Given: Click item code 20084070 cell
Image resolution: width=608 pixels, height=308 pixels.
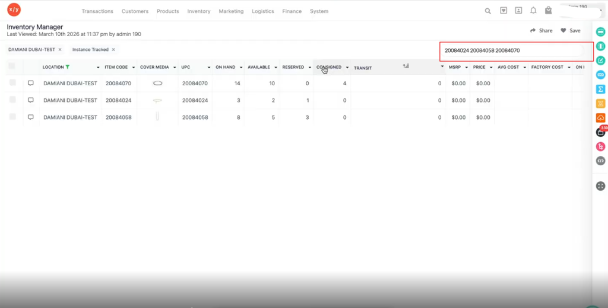Looking at the screenshot, I should [119, 83].
